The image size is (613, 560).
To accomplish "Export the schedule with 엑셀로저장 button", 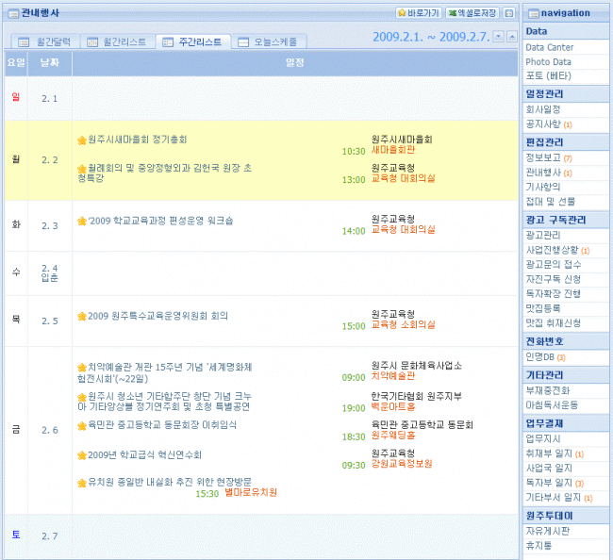I will tap(472, 13).
